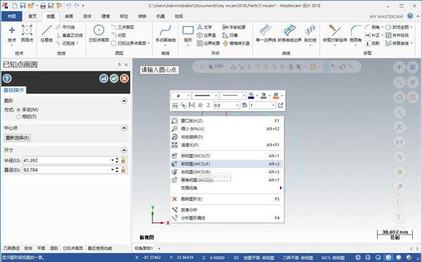Screen dimensions: 422x262
Task: Click the 重新选择(R) reselect button
Action: [x=17, y=138]
